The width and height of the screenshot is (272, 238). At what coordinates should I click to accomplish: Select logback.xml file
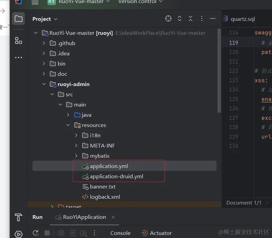[124, 197]
